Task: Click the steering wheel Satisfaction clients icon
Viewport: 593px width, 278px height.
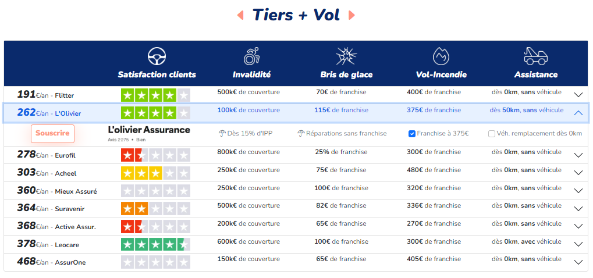Action: click(157, 56)
